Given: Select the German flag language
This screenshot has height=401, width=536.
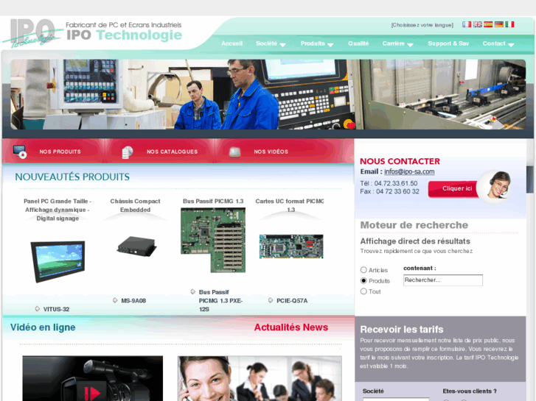Looking at the screenshot, I should (x=498, y=24).
